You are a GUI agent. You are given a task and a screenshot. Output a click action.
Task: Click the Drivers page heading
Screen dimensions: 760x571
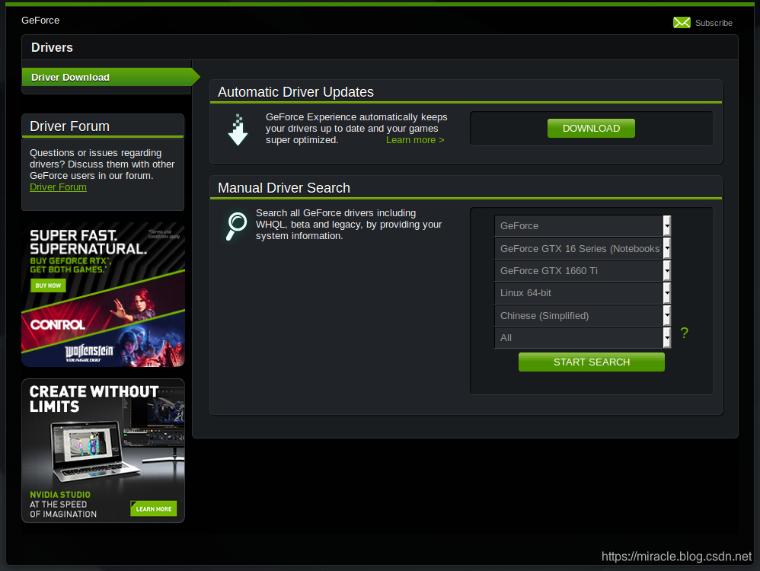coord(52,47)
